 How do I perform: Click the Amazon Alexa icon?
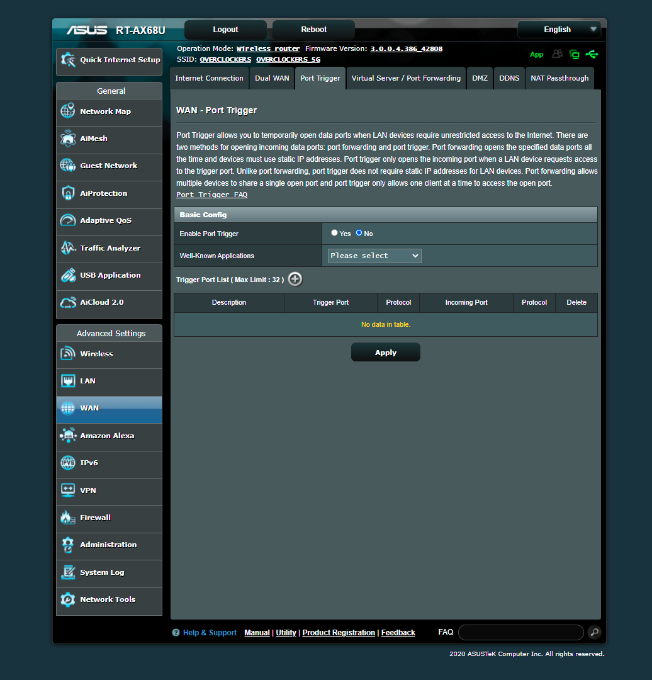(x=68, y=436)
